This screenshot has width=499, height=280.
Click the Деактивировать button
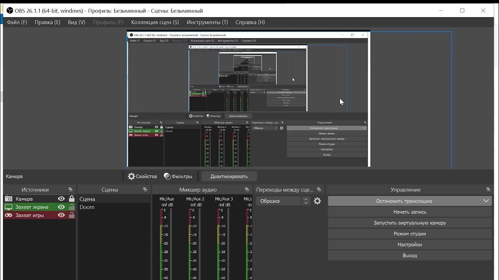229,176
